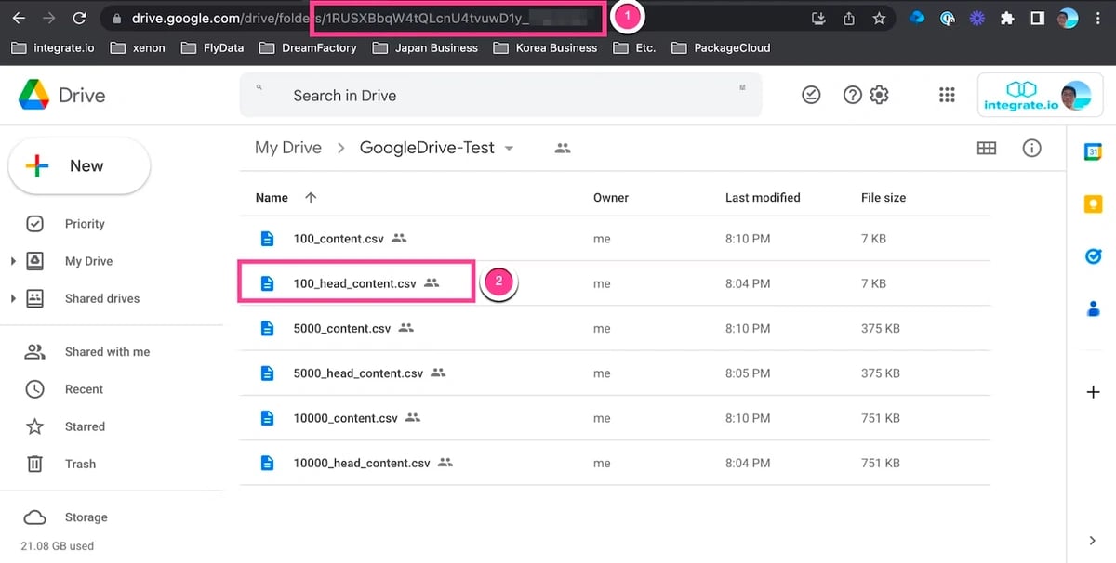Open the Google apps grid icon
Viewport: 1116px width, 563px height.
(x=947, y=95)
